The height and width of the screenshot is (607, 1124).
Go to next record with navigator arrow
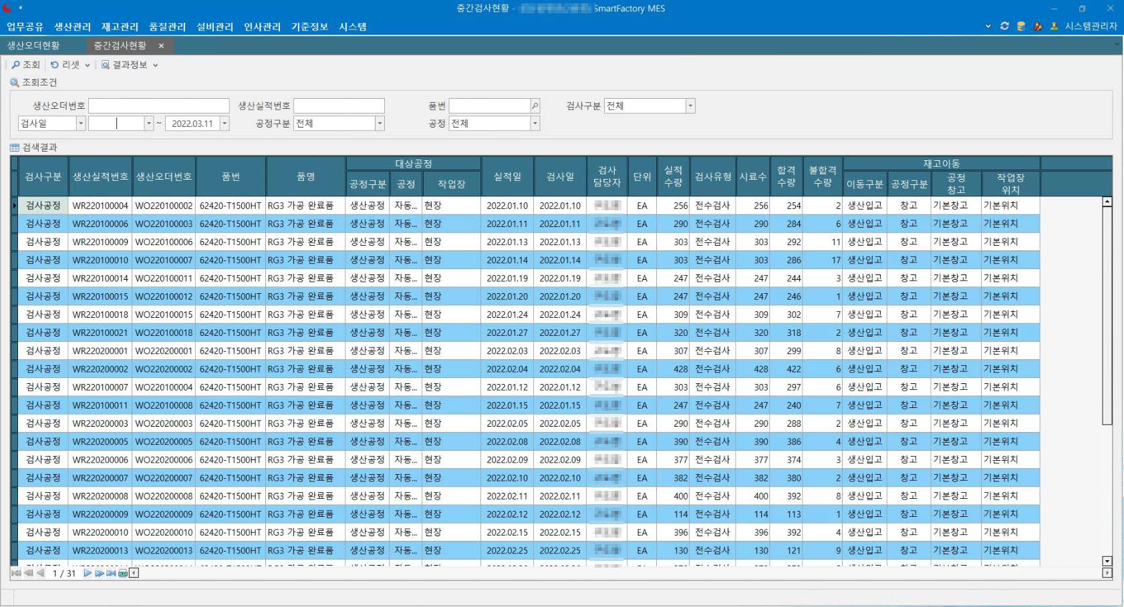[x=87, y=573]
